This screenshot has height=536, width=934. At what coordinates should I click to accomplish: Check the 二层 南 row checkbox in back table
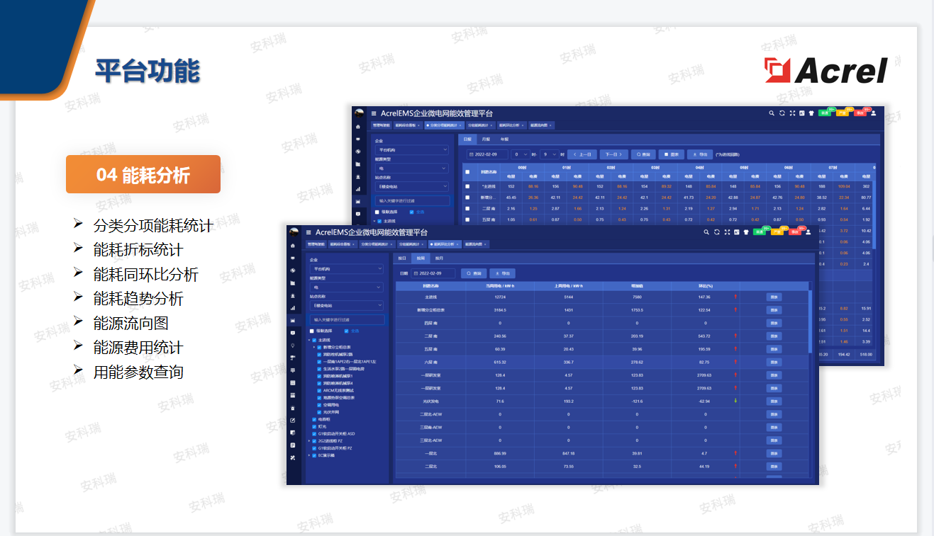coord(467,208)
